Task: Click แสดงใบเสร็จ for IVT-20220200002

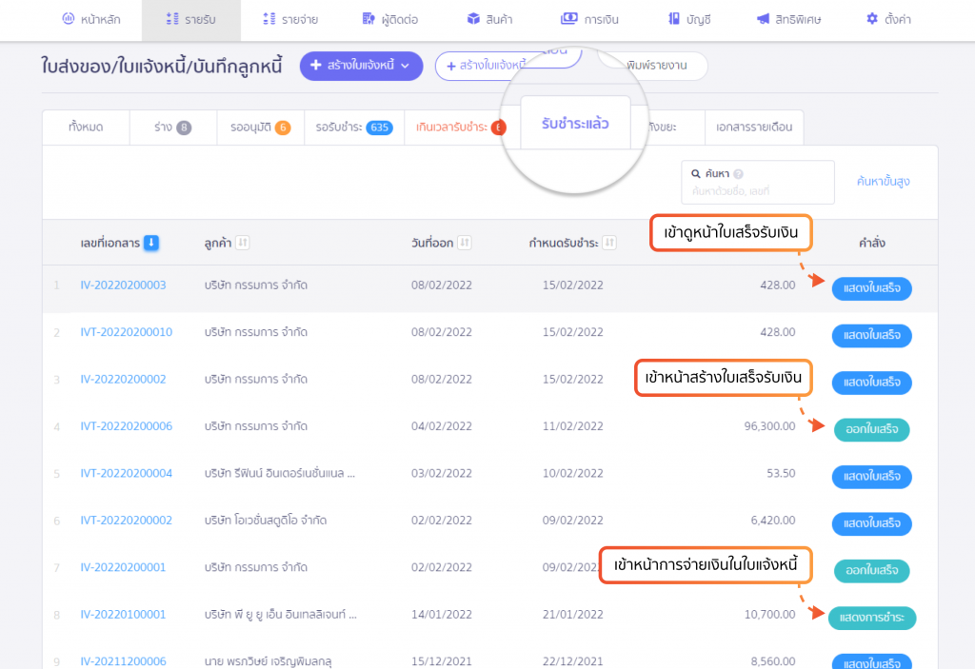Action: [x=872, y=523]
